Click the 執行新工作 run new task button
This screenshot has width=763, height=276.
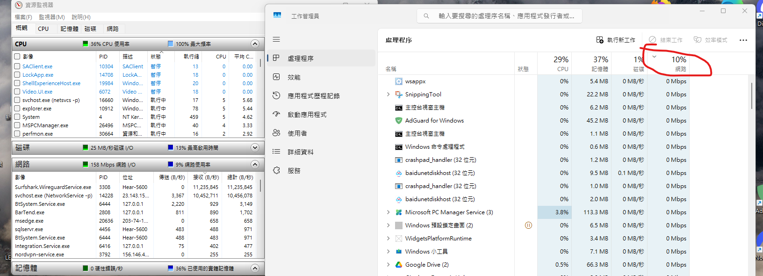616,40
